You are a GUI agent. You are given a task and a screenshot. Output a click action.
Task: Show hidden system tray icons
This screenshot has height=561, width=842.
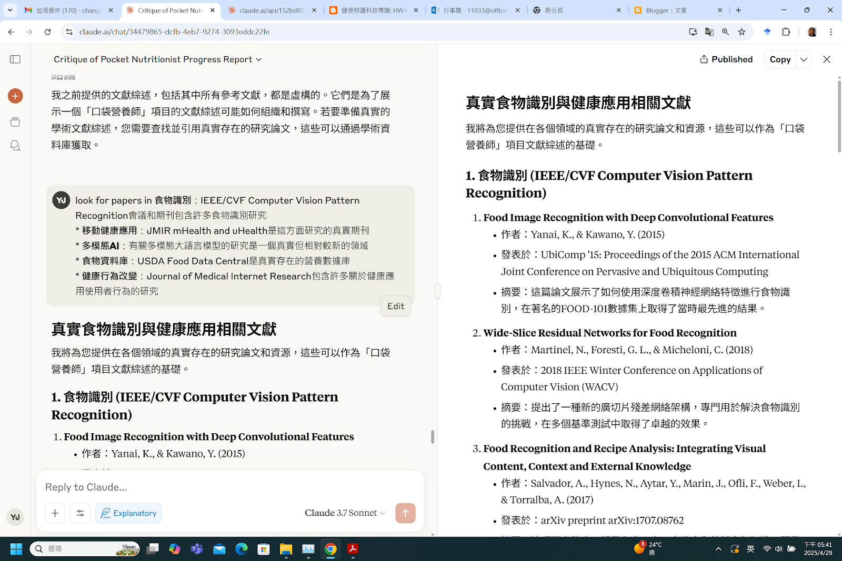[x=718, y=549]
